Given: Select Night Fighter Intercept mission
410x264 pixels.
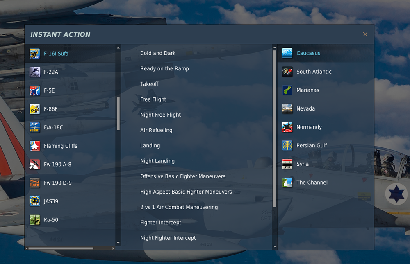Looking at the screenshot, I should click(168, 238).
